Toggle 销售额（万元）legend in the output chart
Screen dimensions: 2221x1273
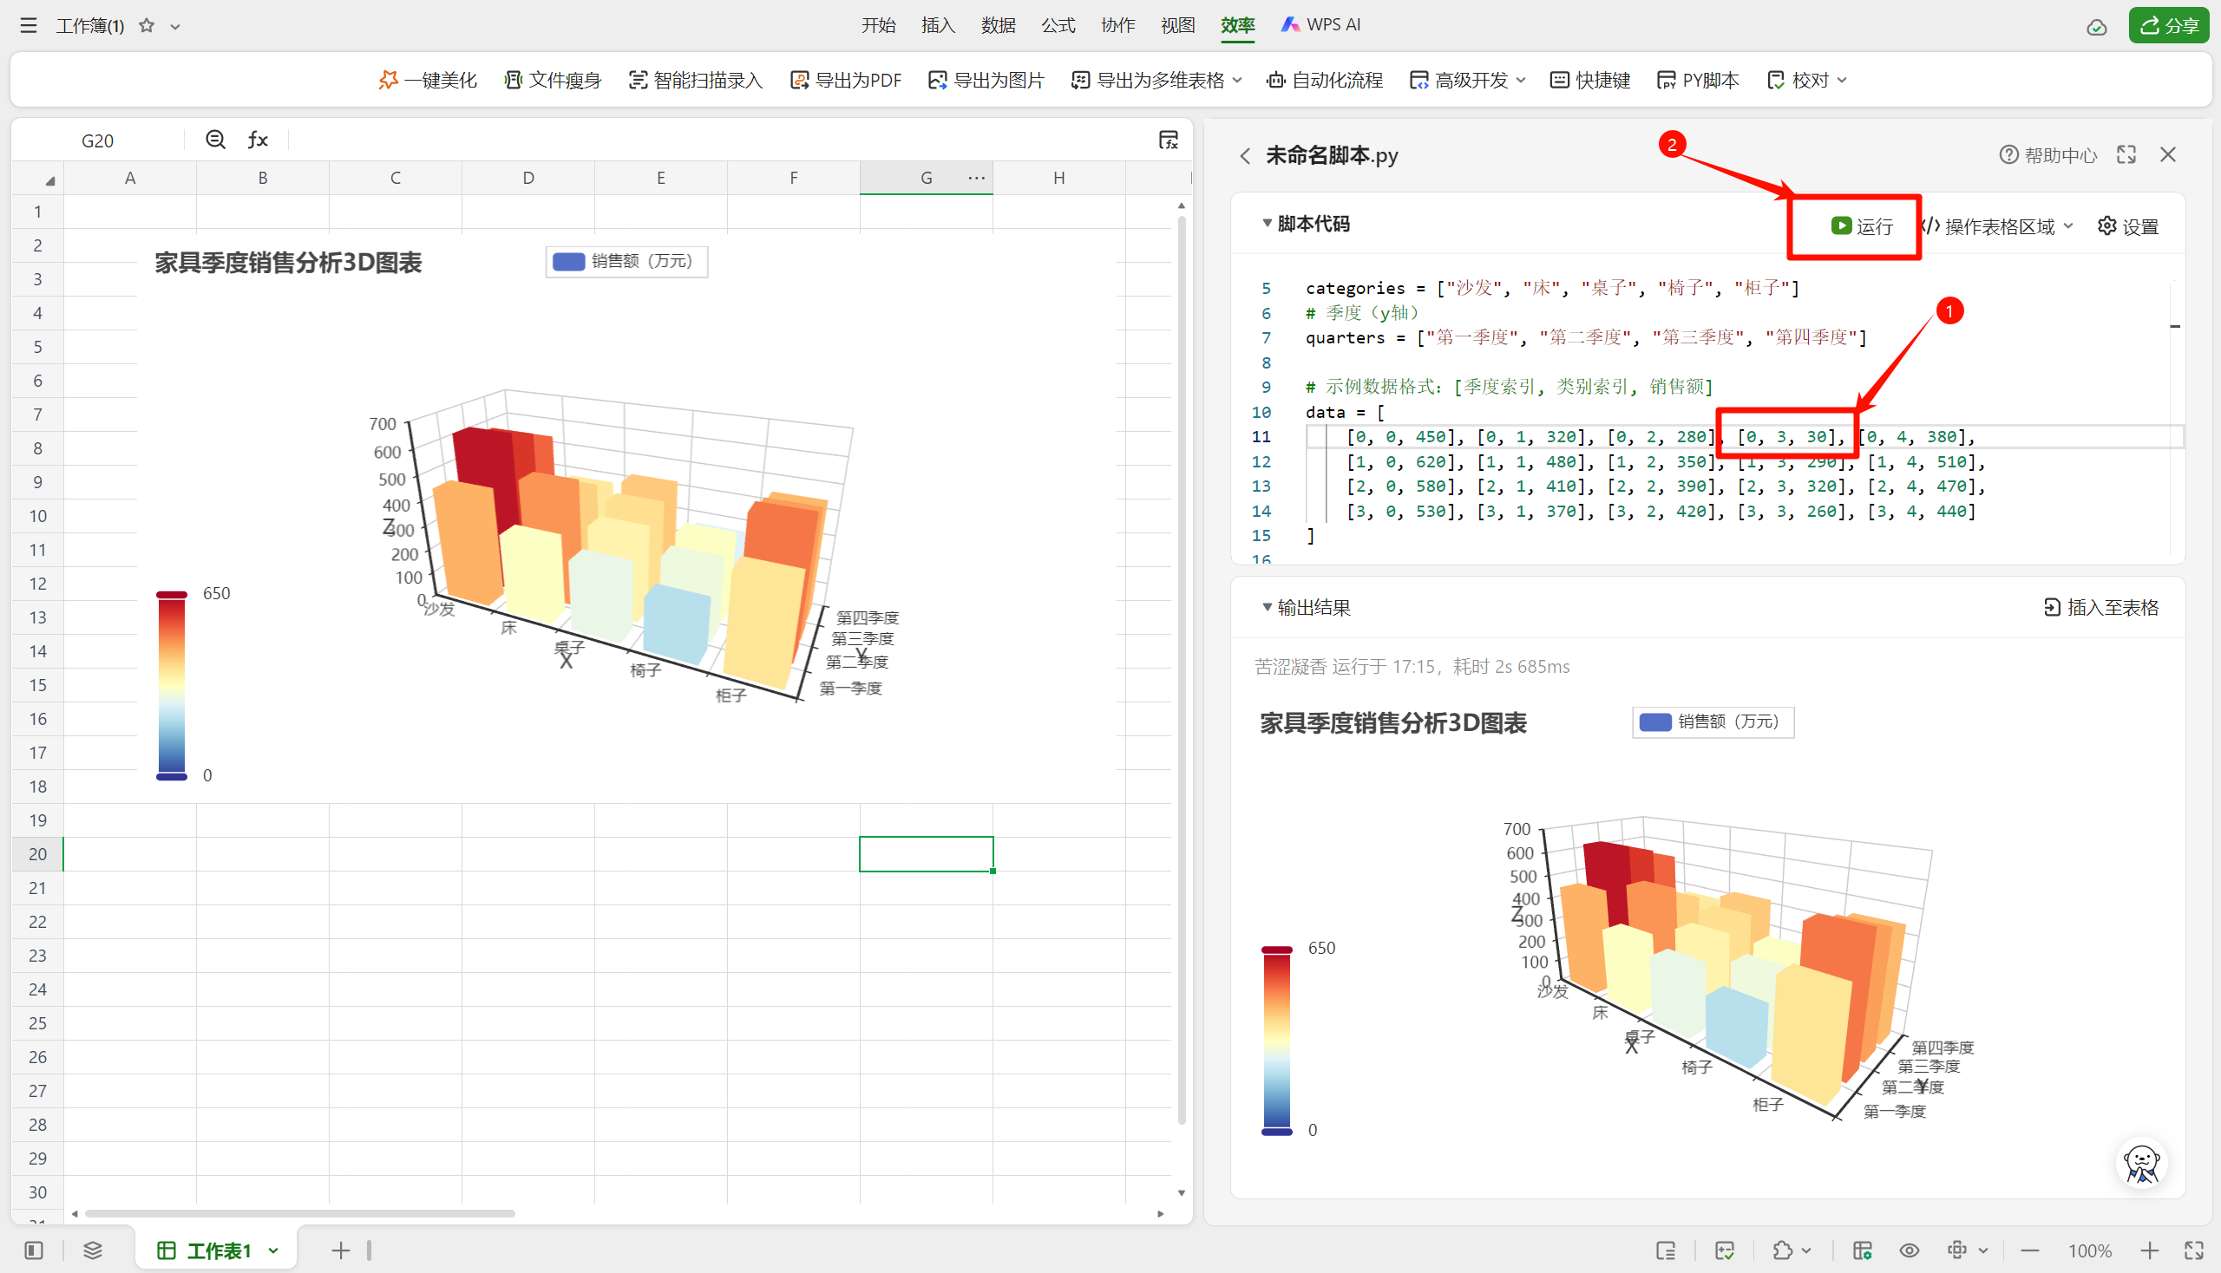click(1712, 722)
